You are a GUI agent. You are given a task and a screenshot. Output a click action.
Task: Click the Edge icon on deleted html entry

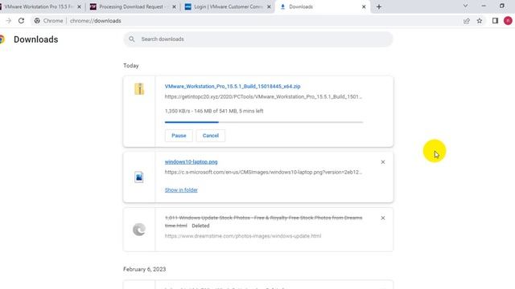point(139,230)
